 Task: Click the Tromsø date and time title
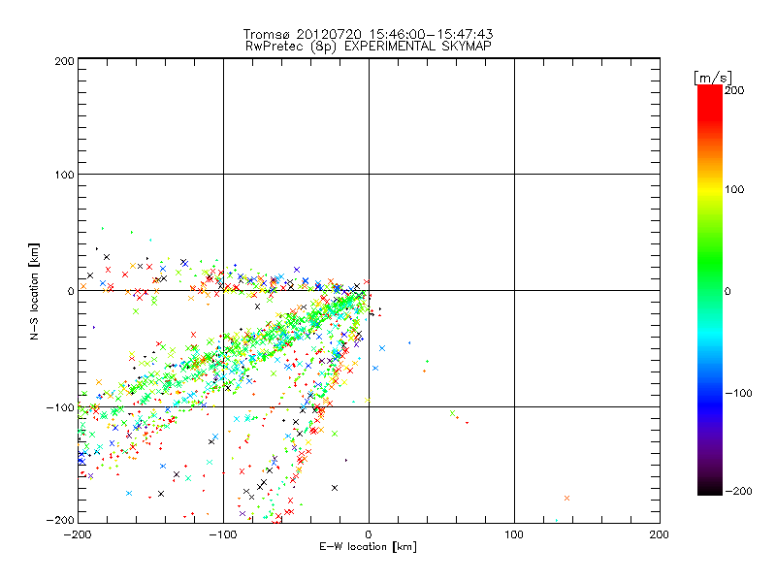[369, 34]
